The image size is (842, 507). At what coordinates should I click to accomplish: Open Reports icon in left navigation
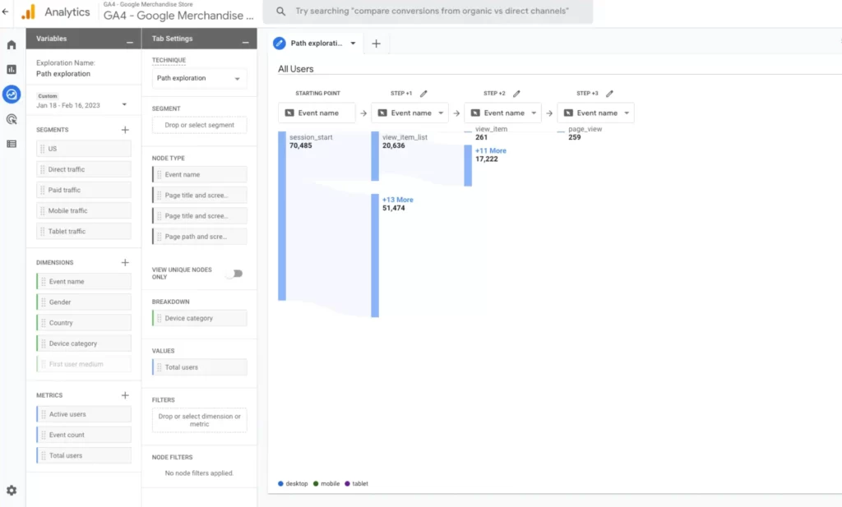(12, 70)
